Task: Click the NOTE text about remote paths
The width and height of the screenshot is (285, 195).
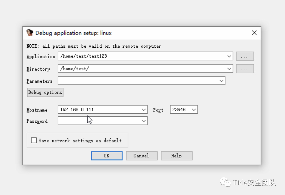Action: [x=94, y=46]
